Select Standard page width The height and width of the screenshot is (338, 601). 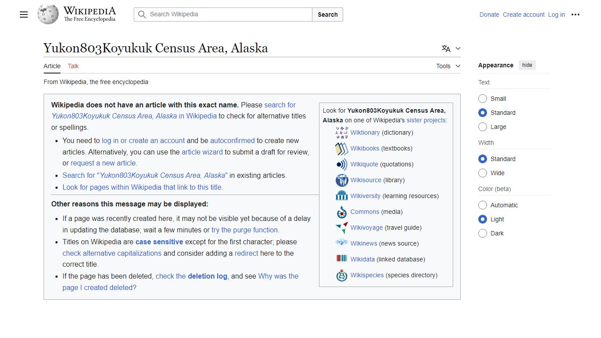[x=483, y=159]
